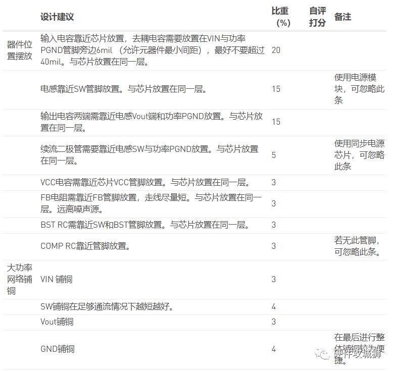Click the 使用电源模块，可忽略此条 note
The height and width of the screenshot is (371, 394).
[359, 89]
